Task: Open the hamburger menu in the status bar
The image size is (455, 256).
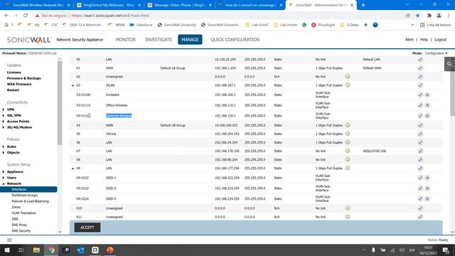Action: point(9,240)
